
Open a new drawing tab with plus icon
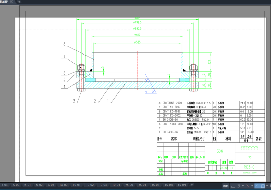[19, 2]
